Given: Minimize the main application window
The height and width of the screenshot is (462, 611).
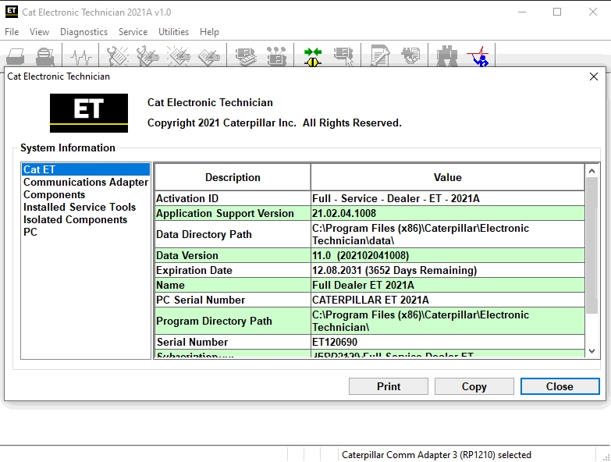Looking at the screenshot, I should (x=522, y=12).
